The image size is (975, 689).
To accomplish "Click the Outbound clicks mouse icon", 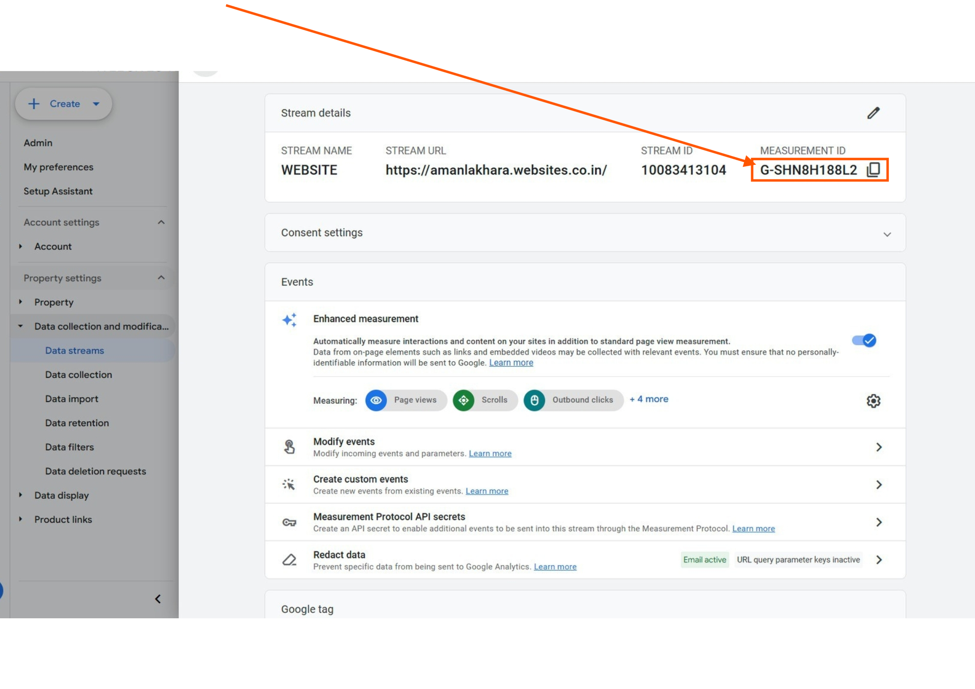I will coord(534,400).
